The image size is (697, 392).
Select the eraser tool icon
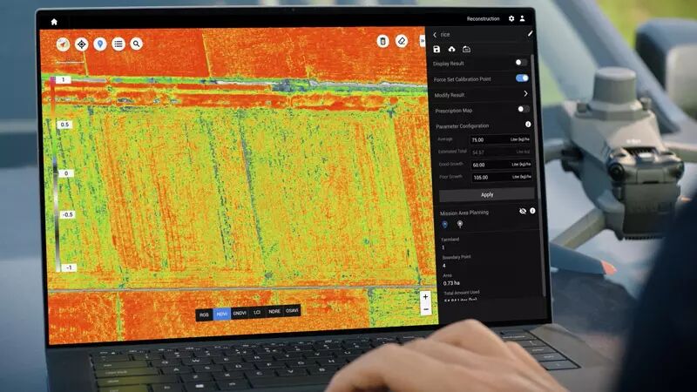point(402,41)
